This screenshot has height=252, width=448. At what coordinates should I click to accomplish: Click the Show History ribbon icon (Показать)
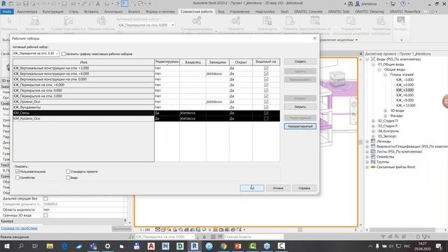(290, 21)
